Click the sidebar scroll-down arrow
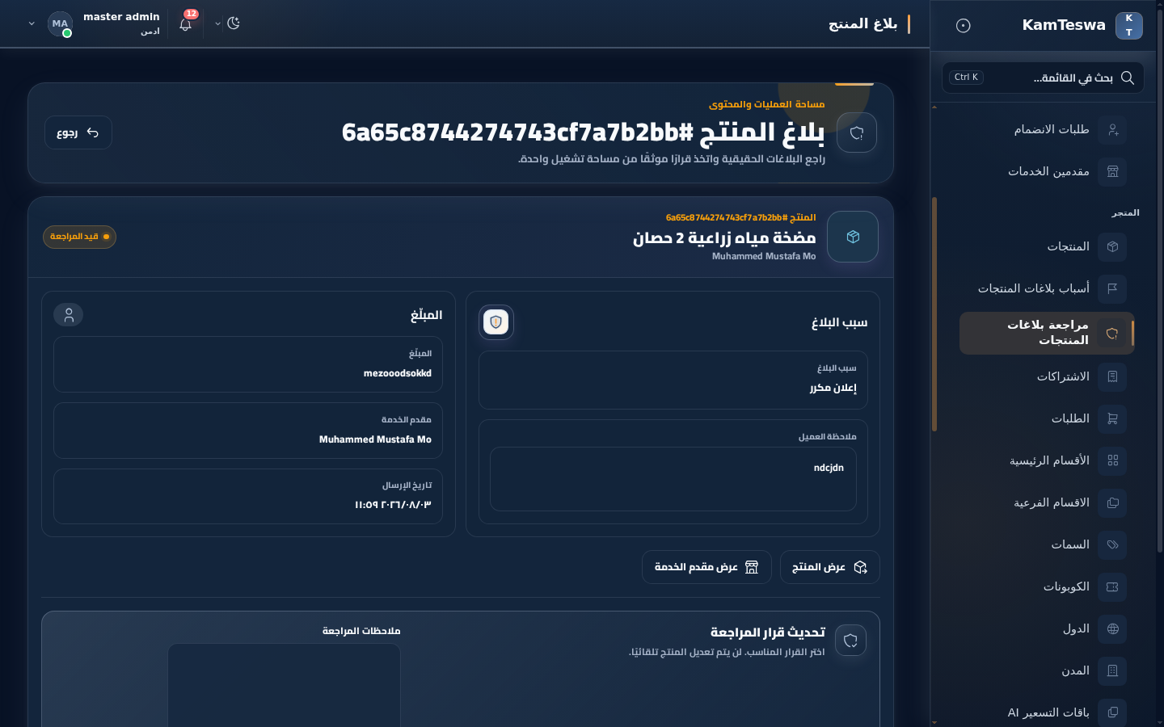This screenshot has height=727, width=1164. (934, 722)
